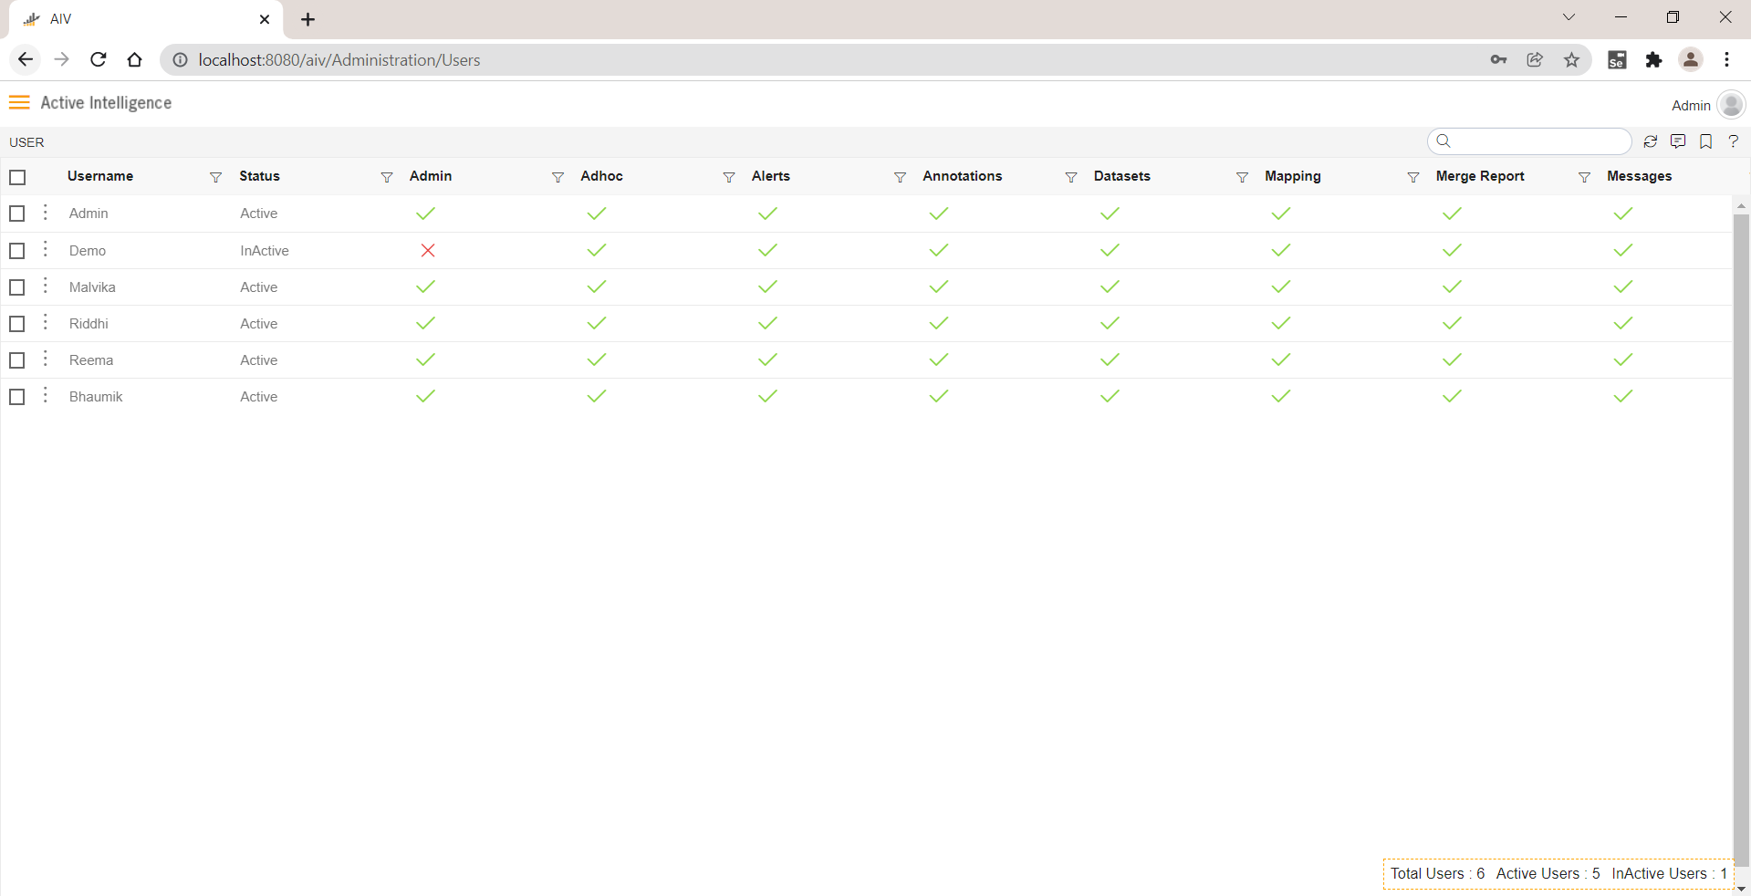Share this page from address bar
Image resolution: width=1751 pixels, height=896 pixels.
tap(1535, 59)
